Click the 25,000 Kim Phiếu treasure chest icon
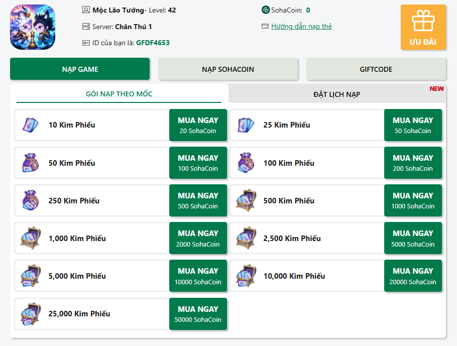 click(30, 314)
